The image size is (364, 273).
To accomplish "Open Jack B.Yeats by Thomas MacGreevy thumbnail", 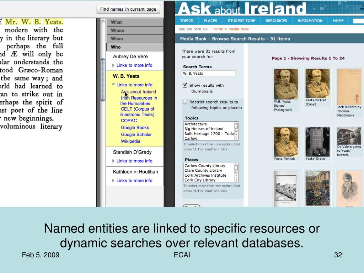I will pyautogui.click(x=349, y=87).
